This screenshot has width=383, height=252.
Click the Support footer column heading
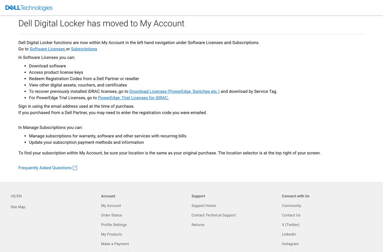pyautogui.click(x=198, y=196)
